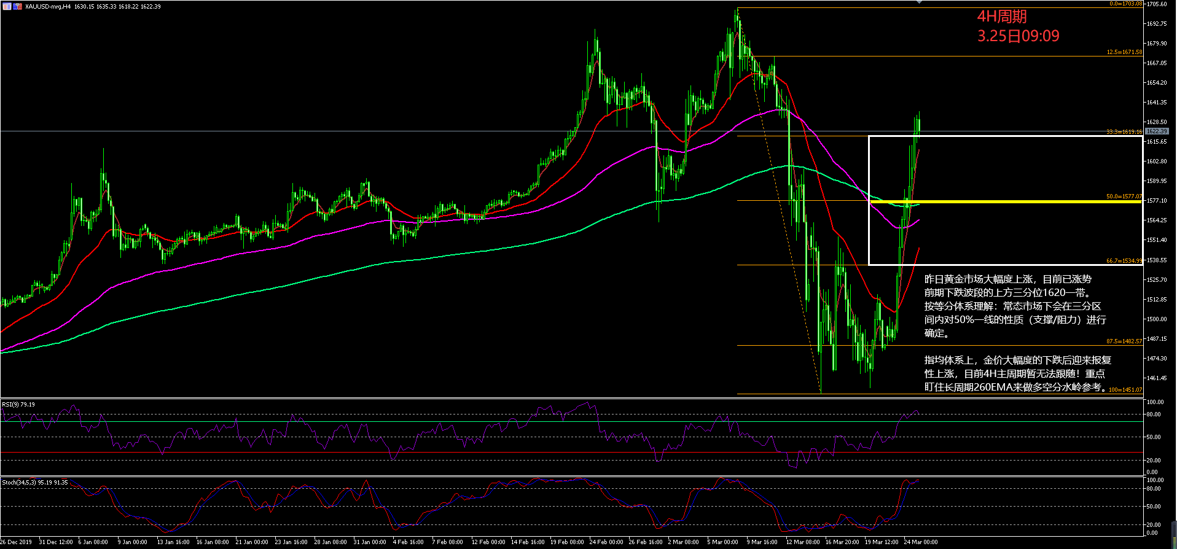Click the 19 Feb 08:00 time axis label
1177x549 pixels.
click(x=567, y=542)
